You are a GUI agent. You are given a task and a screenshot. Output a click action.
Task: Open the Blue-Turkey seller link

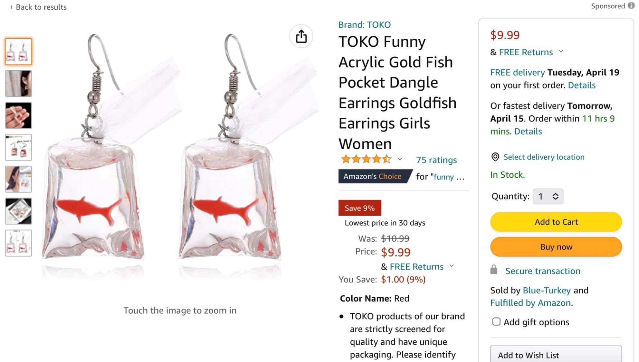pos(547,290)
